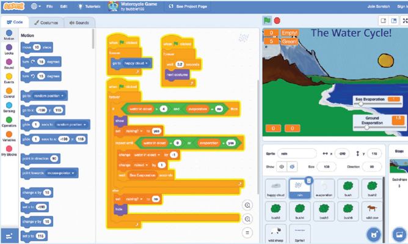408x244 pixels.
Task: Open the language globe menu
Action: [x=36, y=6]
